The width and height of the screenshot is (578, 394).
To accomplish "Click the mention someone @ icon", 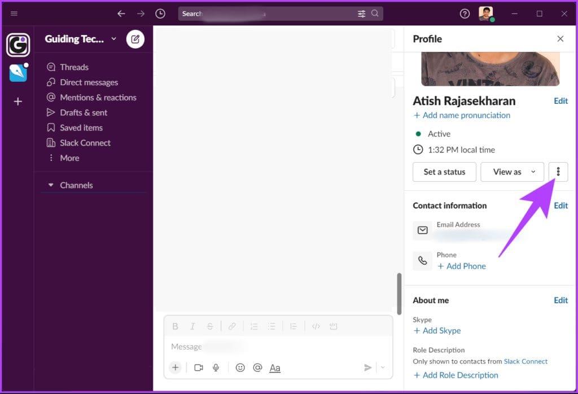I will 257,367.
